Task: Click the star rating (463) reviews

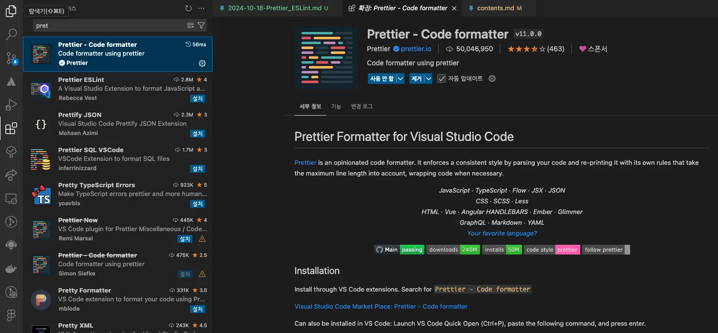Action: [536, 49]
